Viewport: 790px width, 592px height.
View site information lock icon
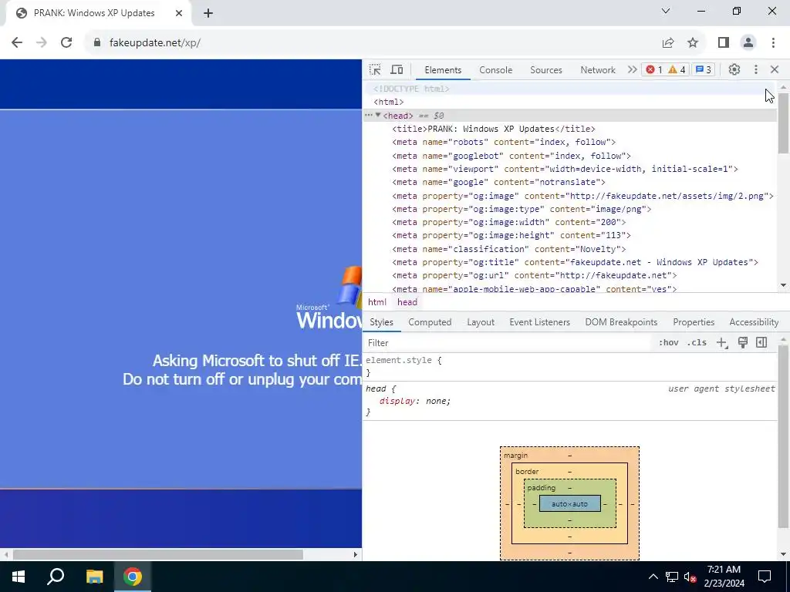coord(97,43)
